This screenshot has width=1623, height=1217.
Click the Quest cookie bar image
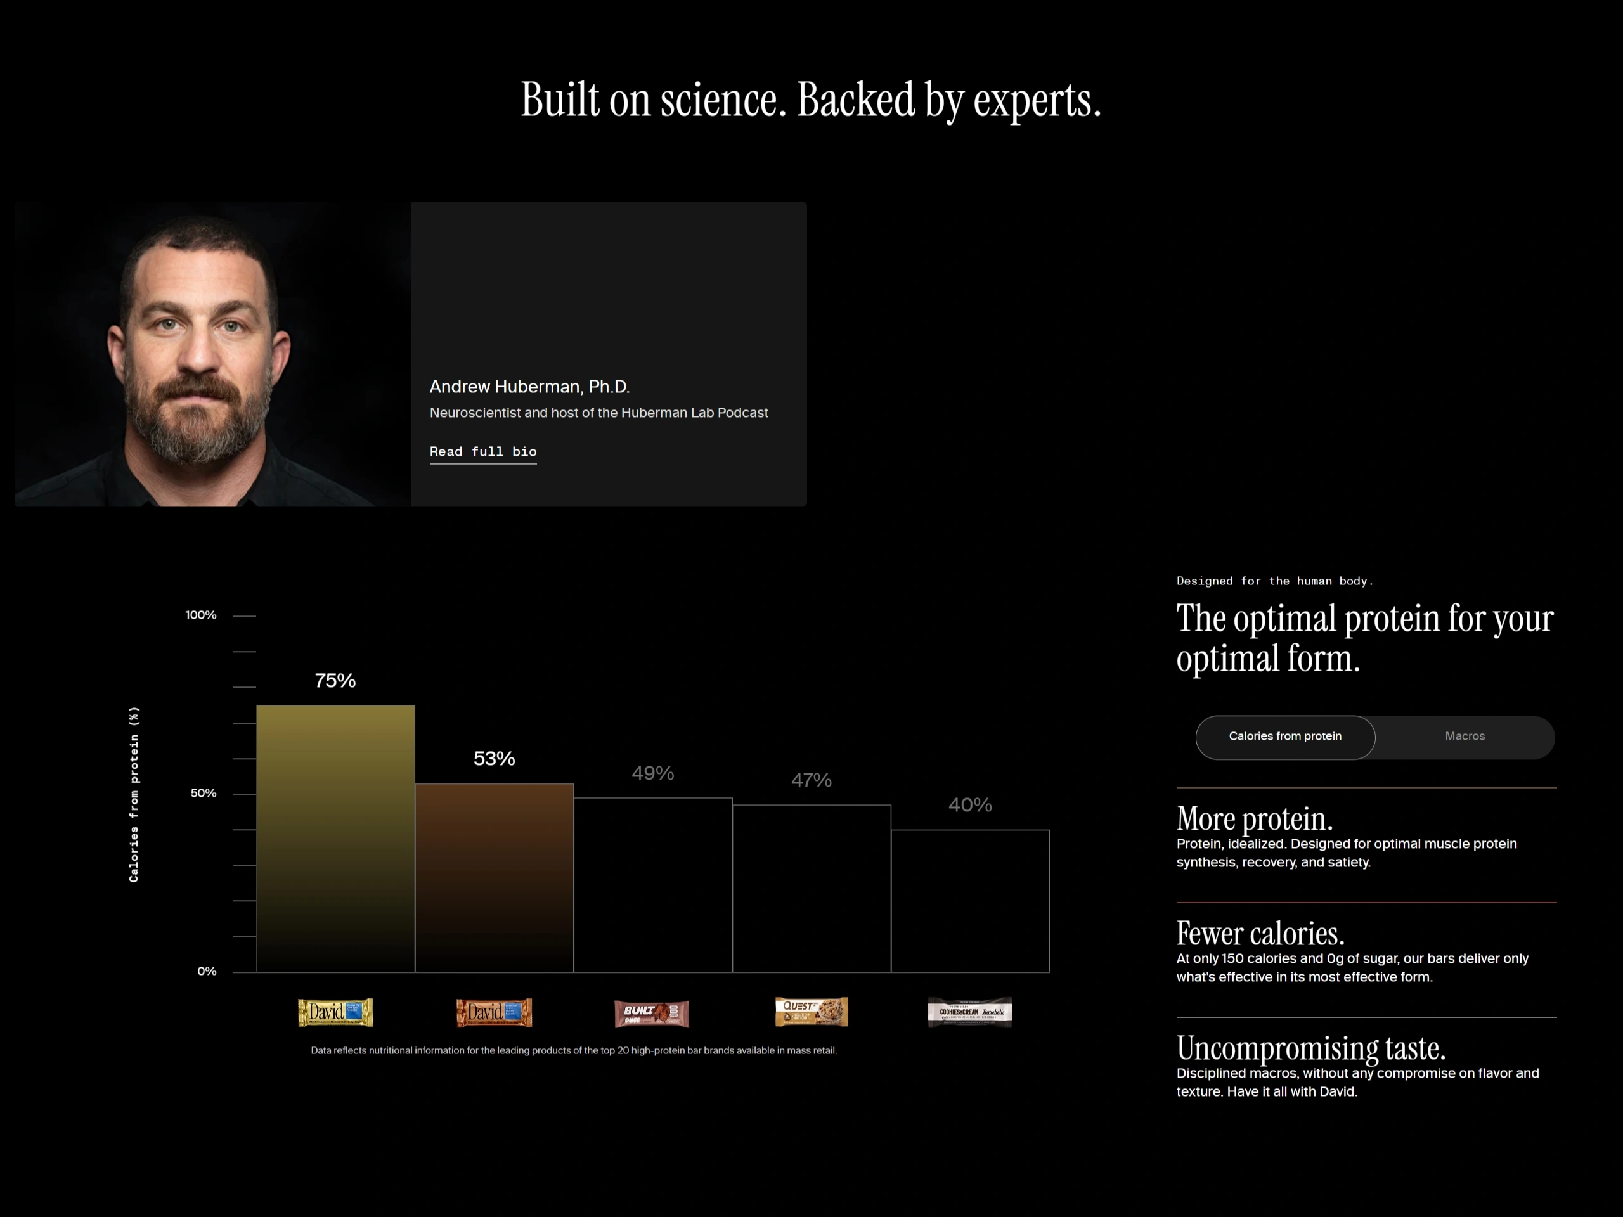point(811,1012)
